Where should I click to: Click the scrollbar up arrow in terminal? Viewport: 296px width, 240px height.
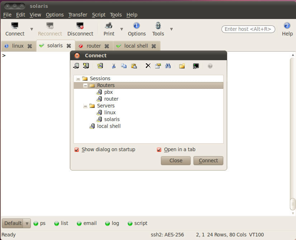[293, 55]
